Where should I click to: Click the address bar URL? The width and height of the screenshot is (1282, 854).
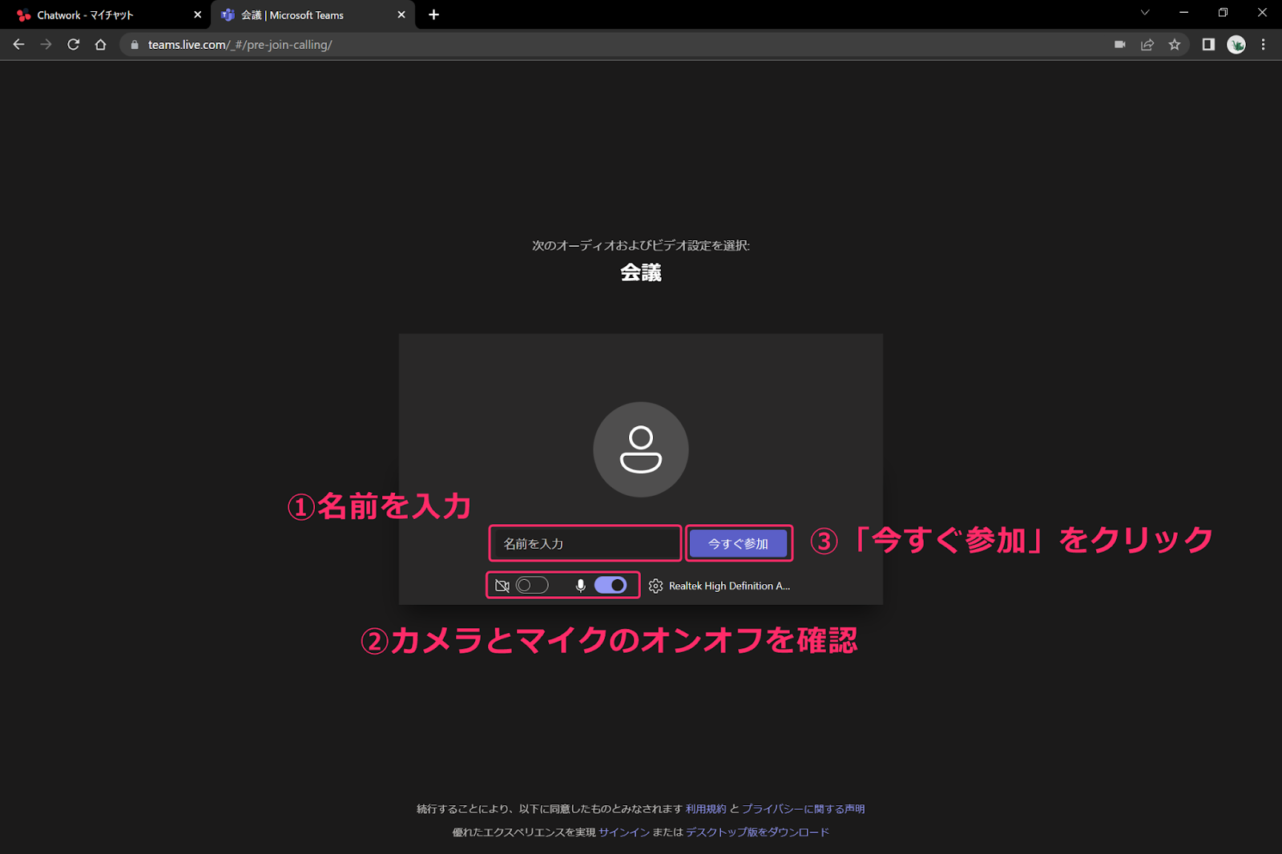[240, 45]
